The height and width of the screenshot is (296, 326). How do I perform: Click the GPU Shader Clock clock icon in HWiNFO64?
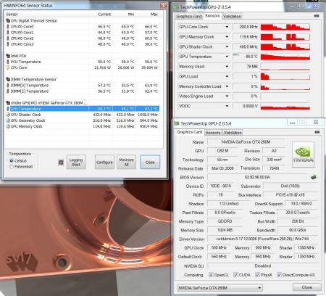(8, 115)
